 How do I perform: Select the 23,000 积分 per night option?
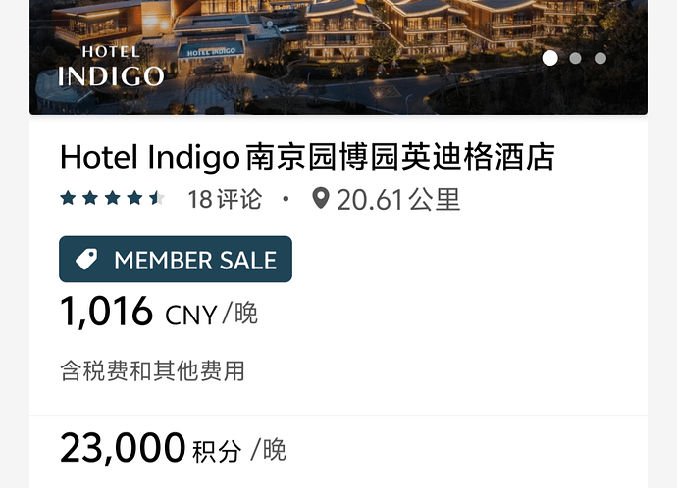(x=173, y=449)
